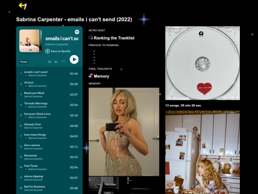This screenshot has width=258, height=194.
Task: Select track 9 Nonsense
Action: click(x=49, y=157)
